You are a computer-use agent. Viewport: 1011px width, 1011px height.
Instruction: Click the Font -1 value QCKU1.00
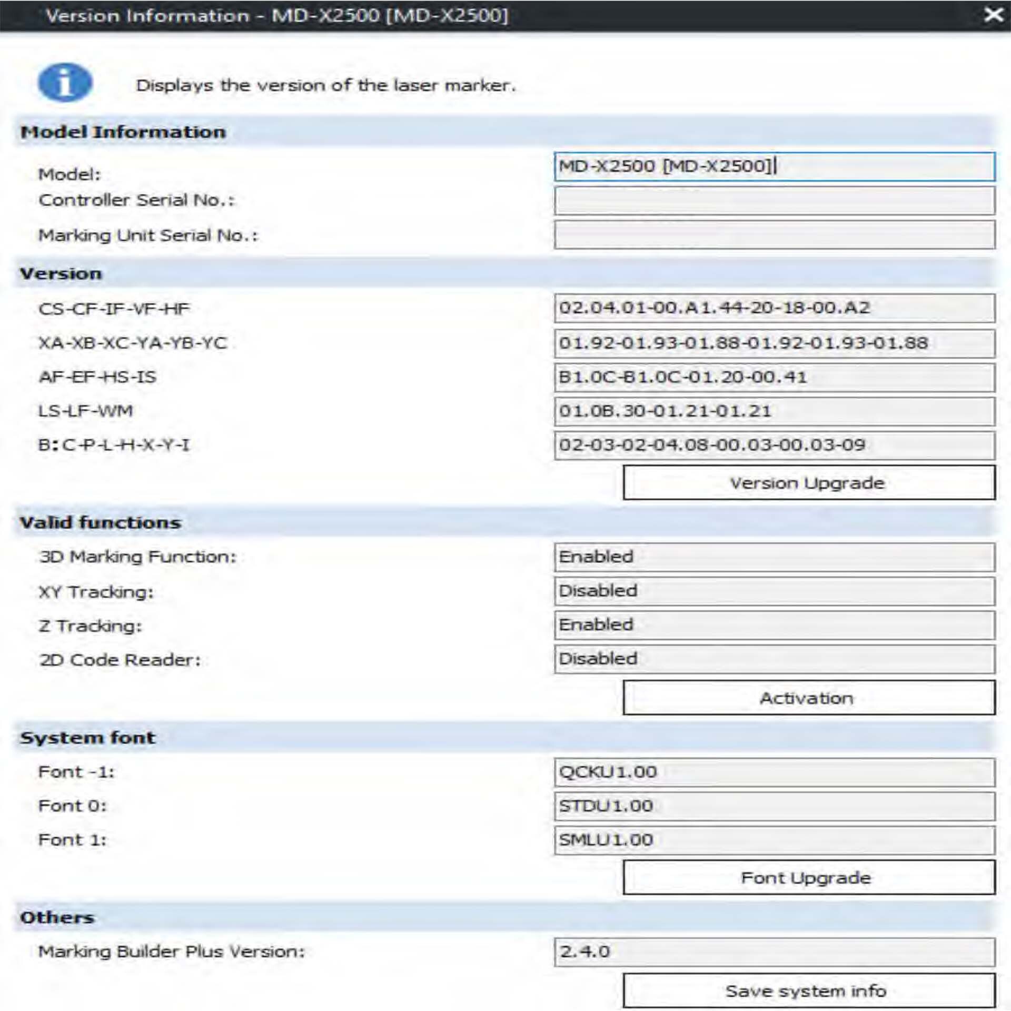pos(775,772)
